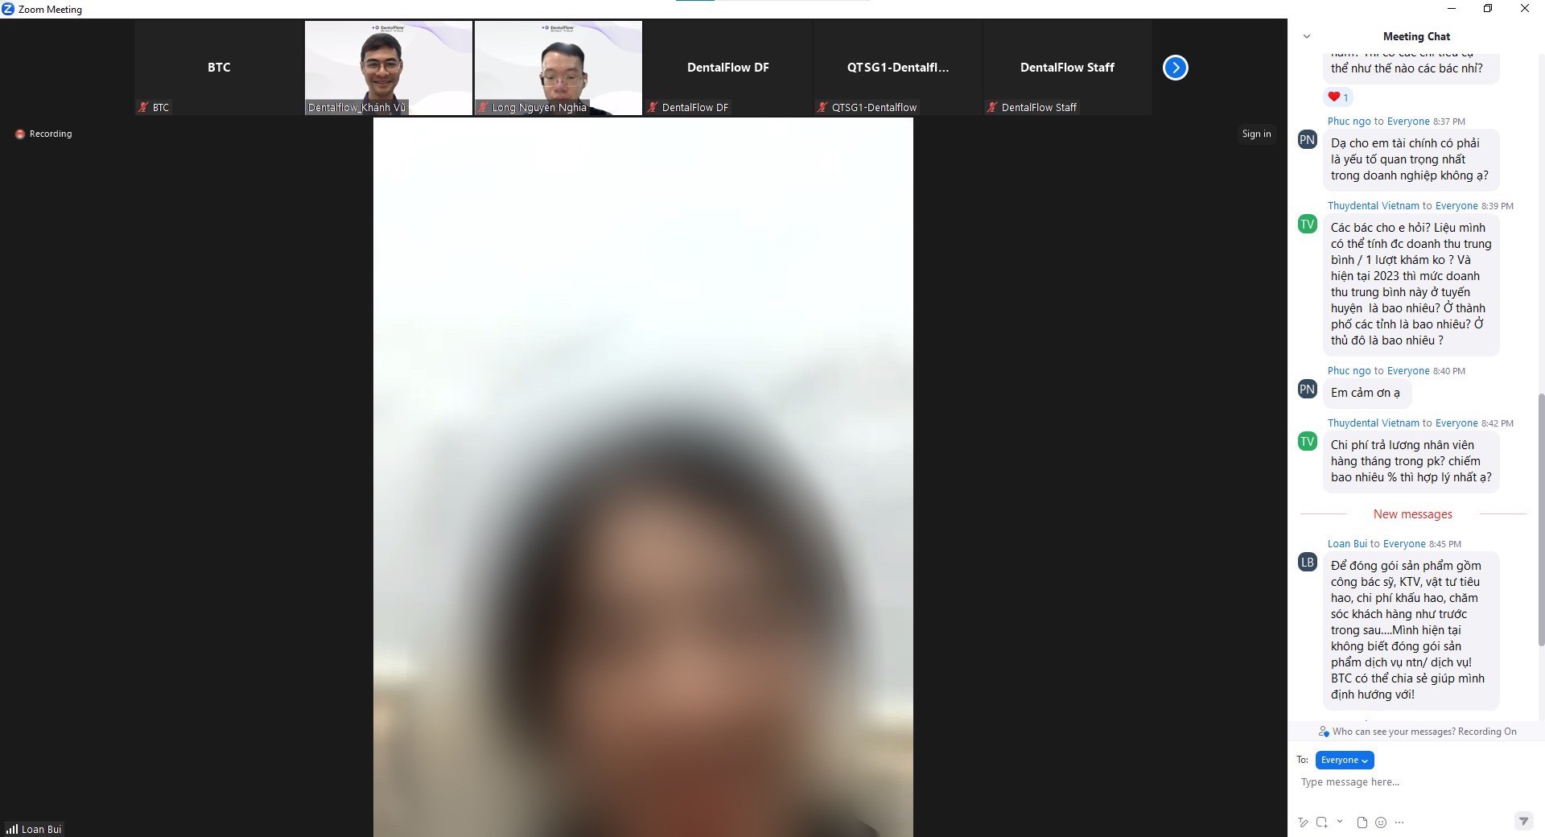Select the DentalFlow DF participant tile
The height and width of the screenshot is (837, 1545).
(x=728, y=68)
